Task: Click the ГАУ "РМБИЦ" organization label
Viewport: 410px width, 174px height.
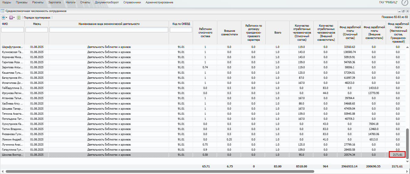Action: [x=388, y=2]
